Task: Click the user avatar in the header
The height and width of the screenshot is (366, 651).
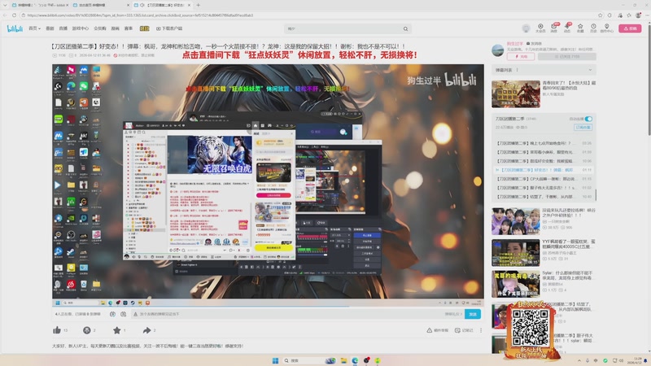Action: [526, 28]
